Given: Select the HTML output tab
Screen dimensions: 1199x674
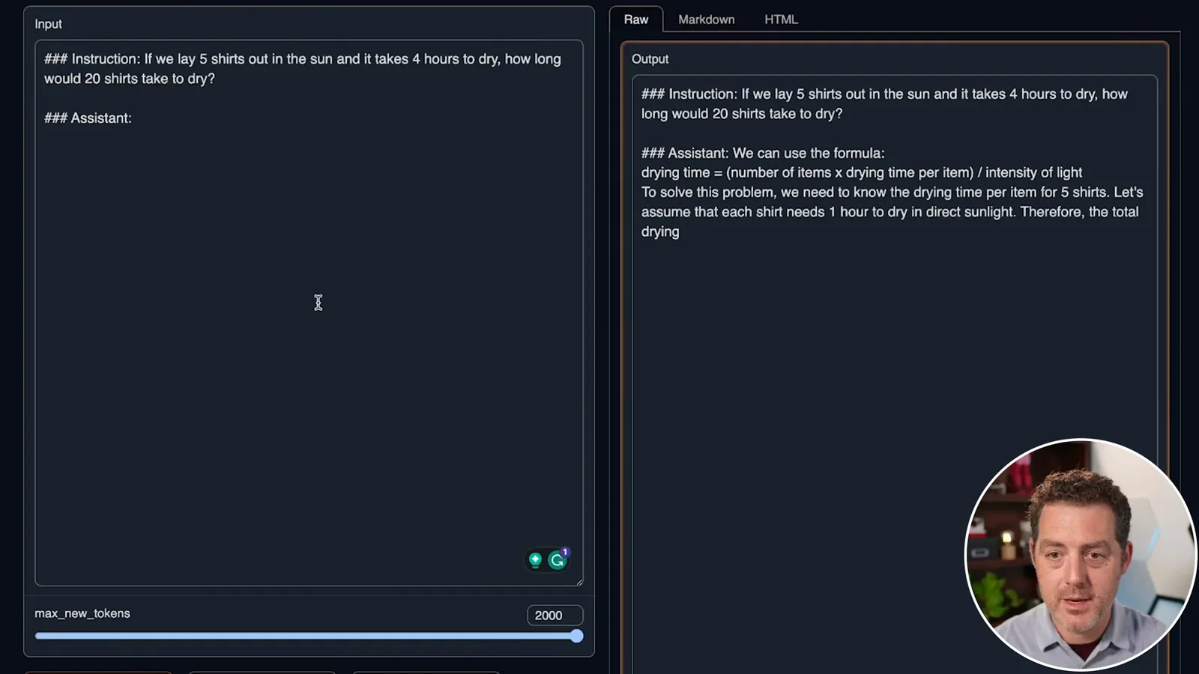Looking at the screenshot, I should coord(781,19).
